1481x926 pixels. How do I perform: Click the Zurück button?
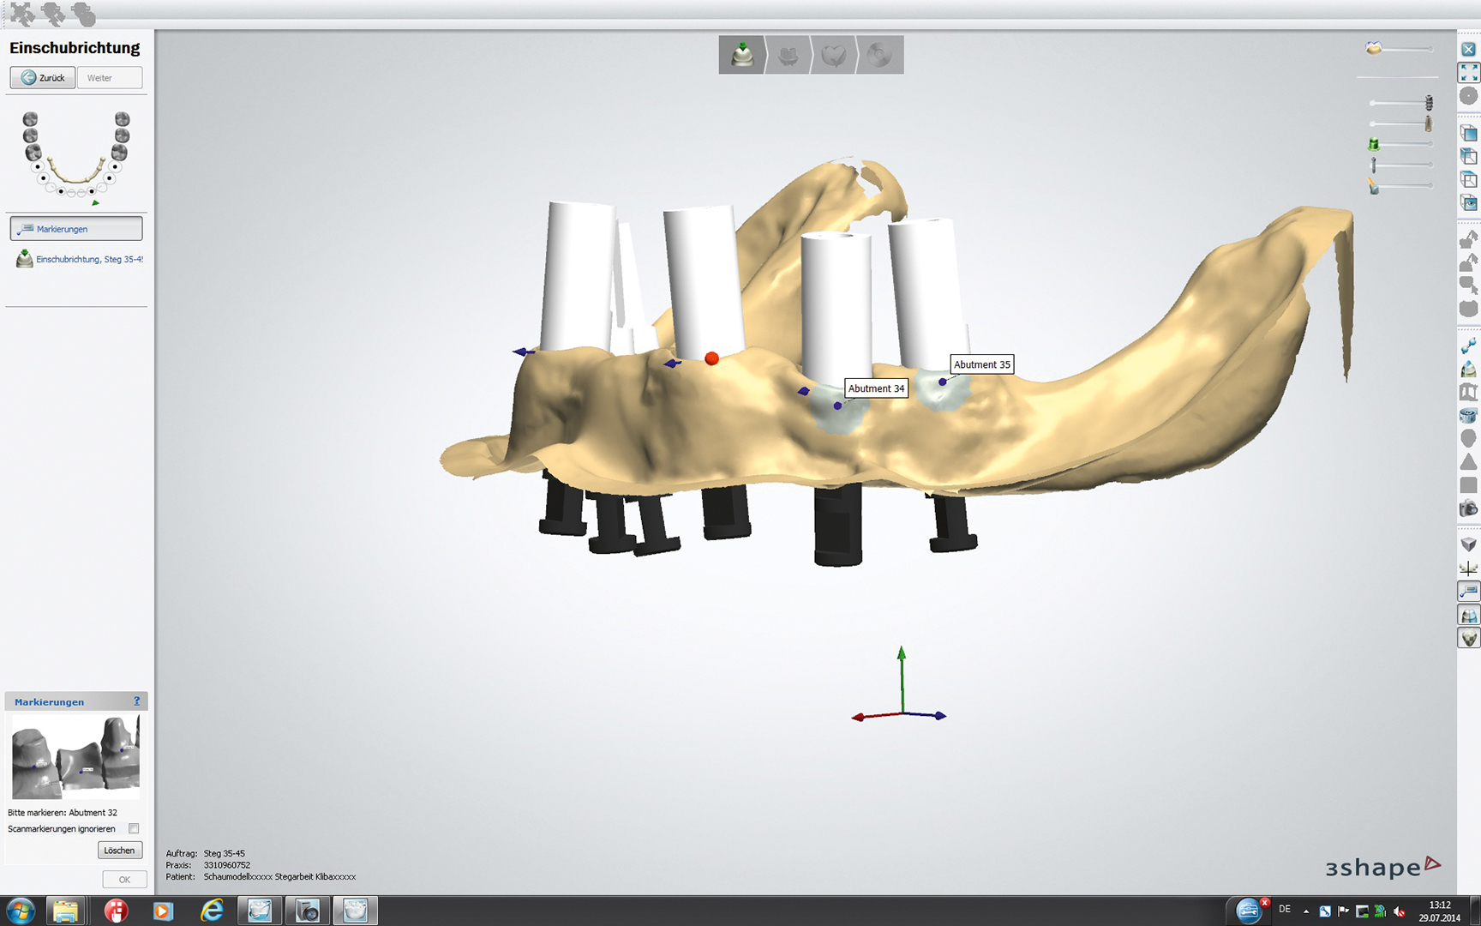point(43,78)
